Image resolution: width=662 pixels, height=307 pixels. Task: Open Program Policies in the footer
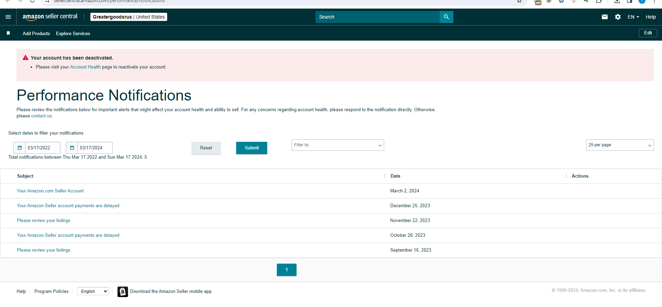tap(51, 291)
